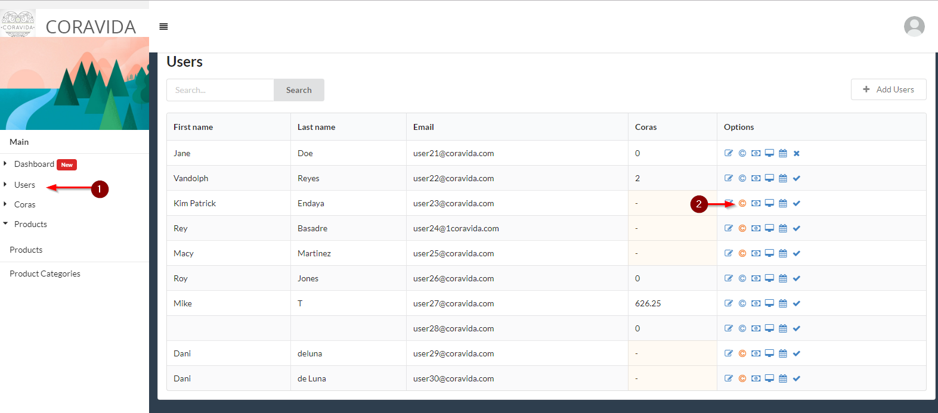Expand the Dashboard sidebar item
This screenshot has height=413, width=938.
[x=34, y=164]
